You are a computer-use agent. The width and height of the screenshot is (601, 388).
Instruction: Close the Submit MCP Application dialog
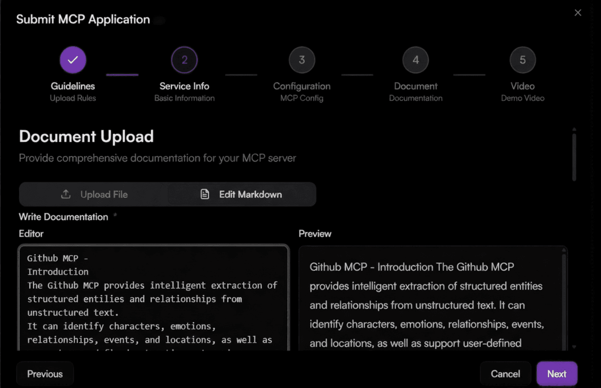point(578,13)
